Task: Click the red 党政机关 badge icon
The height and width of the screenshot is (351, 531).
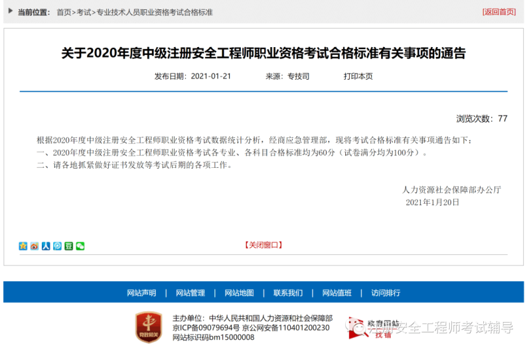Action: click(149, 328)
